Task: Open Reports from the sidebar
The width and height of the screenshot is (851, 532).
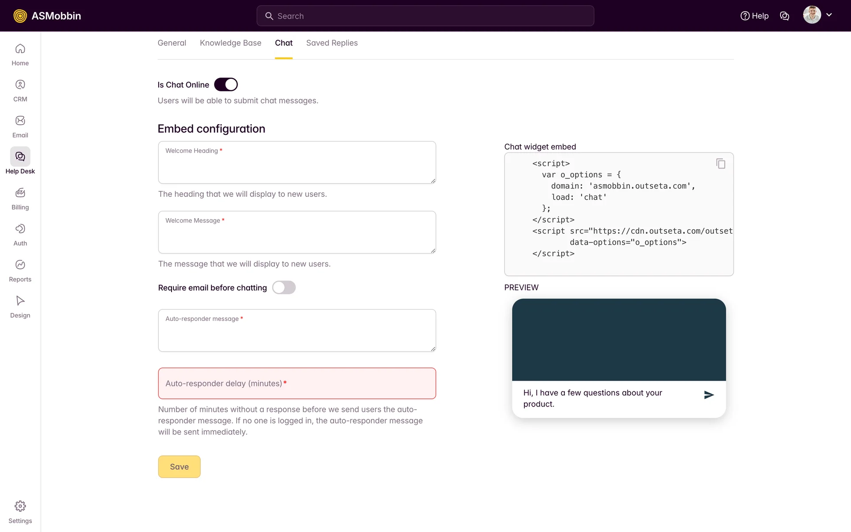Action: click(x=20, y=265)
